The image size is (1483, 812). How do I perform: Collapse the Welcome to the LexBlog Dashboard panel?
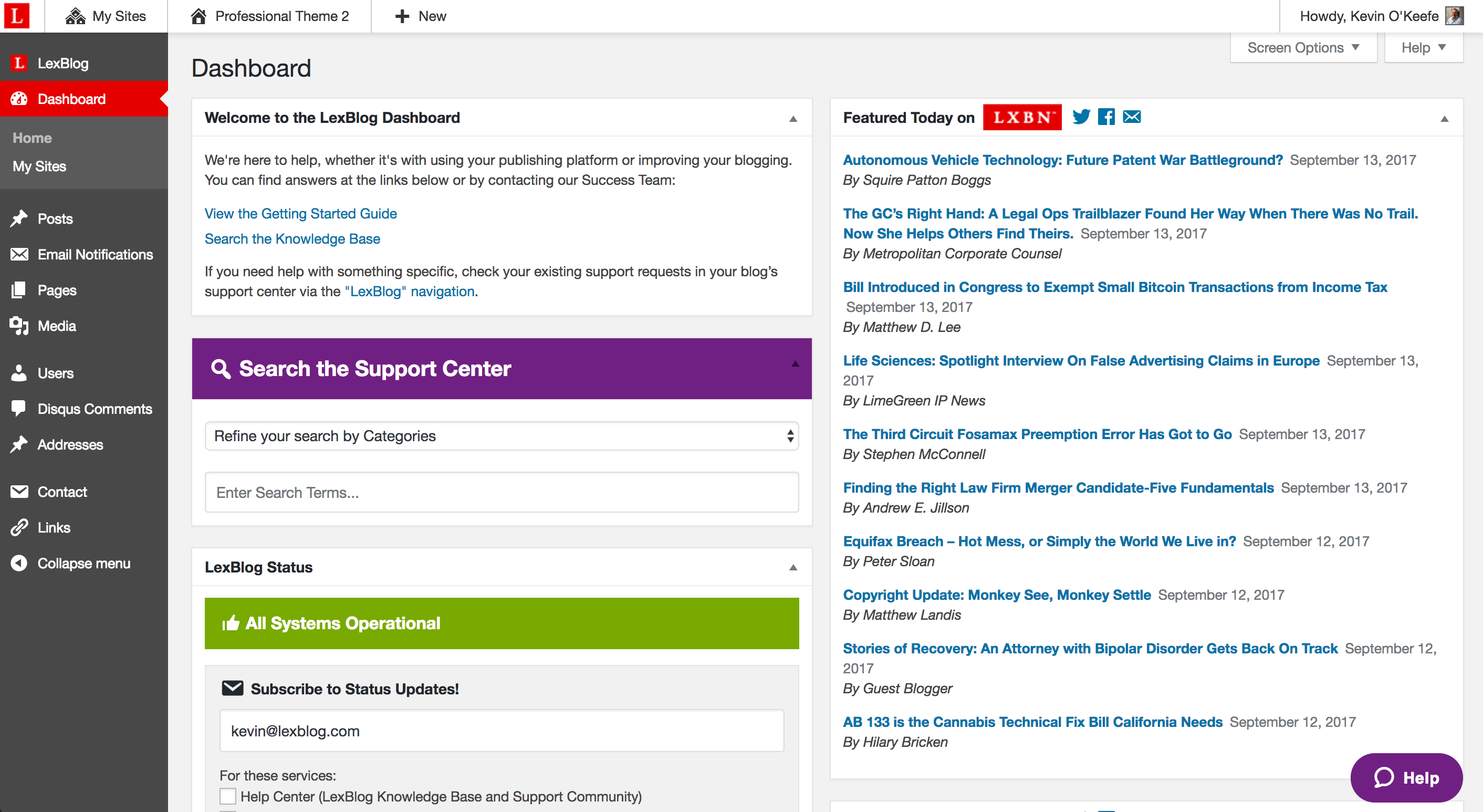click(x=793, y=119)
